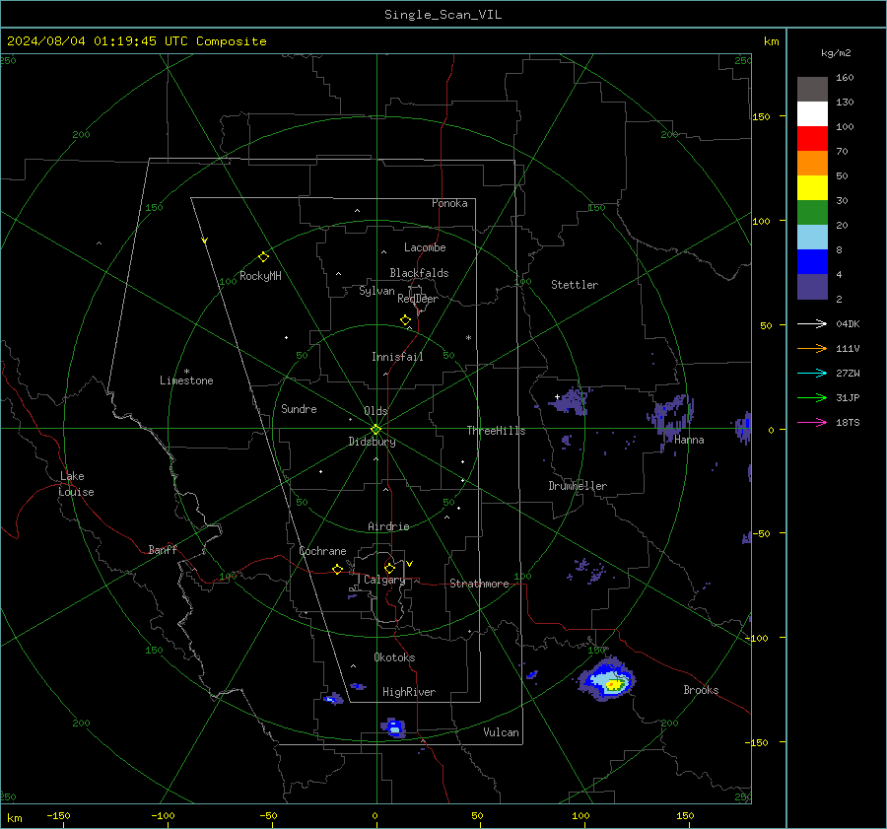This screenshot has height=829, width=887.
Task: Click the Airdrie label
Action: tap(388, 526)
